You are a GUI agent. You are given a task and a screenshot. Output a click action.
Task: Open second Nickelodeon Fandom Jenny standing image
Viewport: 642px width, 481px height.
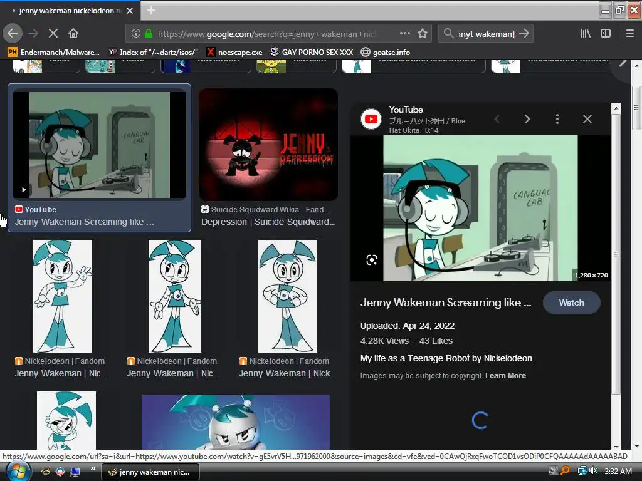[x=175, y=296]
